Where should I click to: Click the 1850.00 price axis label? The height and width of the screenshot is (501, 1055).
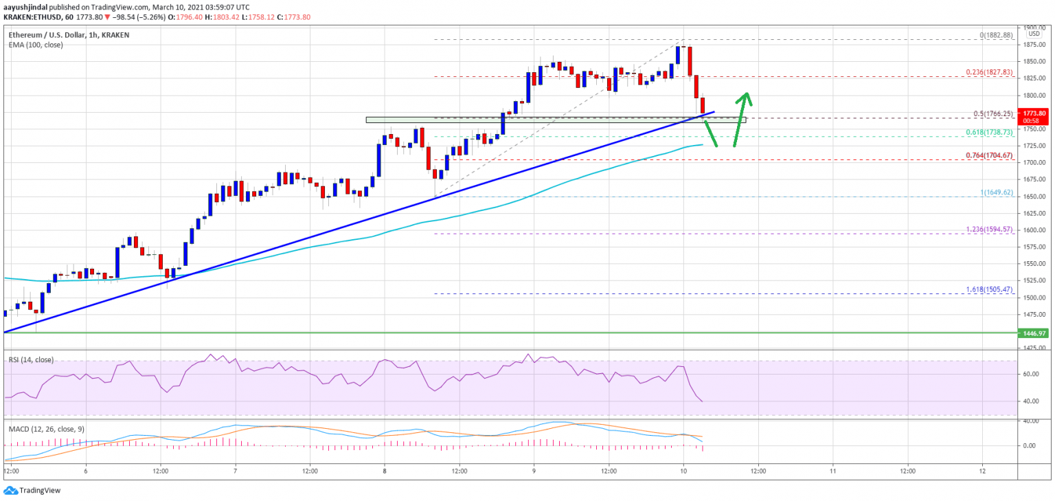click(x=1034, y=62)
